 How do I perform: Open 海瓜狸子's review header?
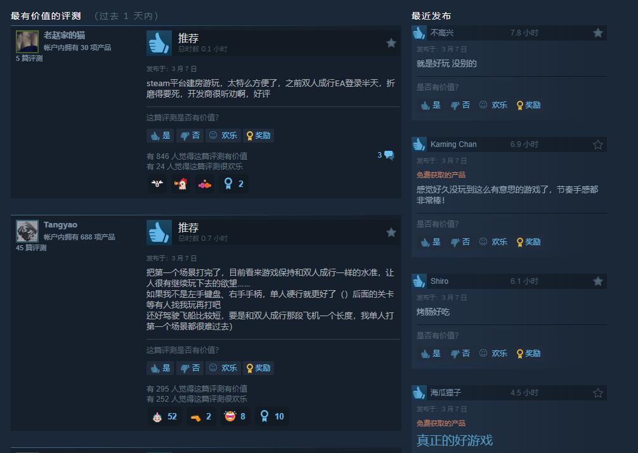coord(509,393)
